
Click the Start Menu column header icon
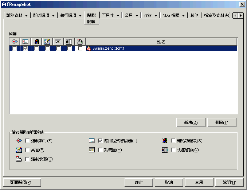[36, 42]
